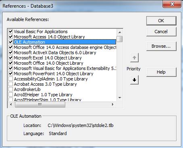Open Browse... to add a reference file
This screenshot has height=148, width=183.
[161, 46]
